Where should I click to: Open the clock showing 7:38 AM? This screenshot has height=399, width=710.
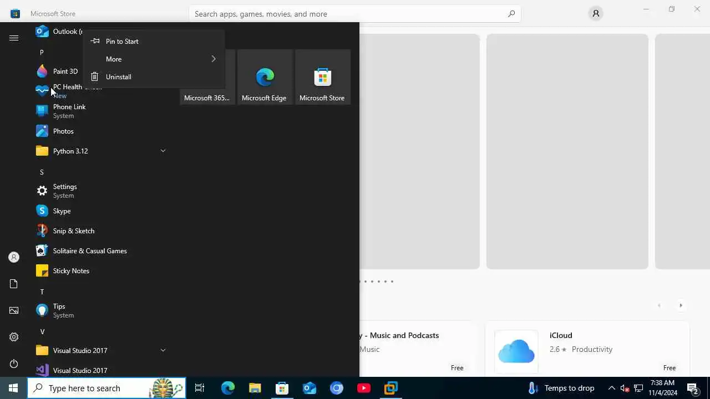(x=663, y=388)
